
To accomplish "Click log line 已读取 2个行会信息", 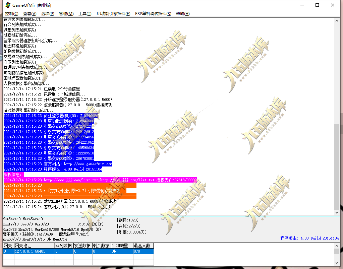I will [44, 89].
